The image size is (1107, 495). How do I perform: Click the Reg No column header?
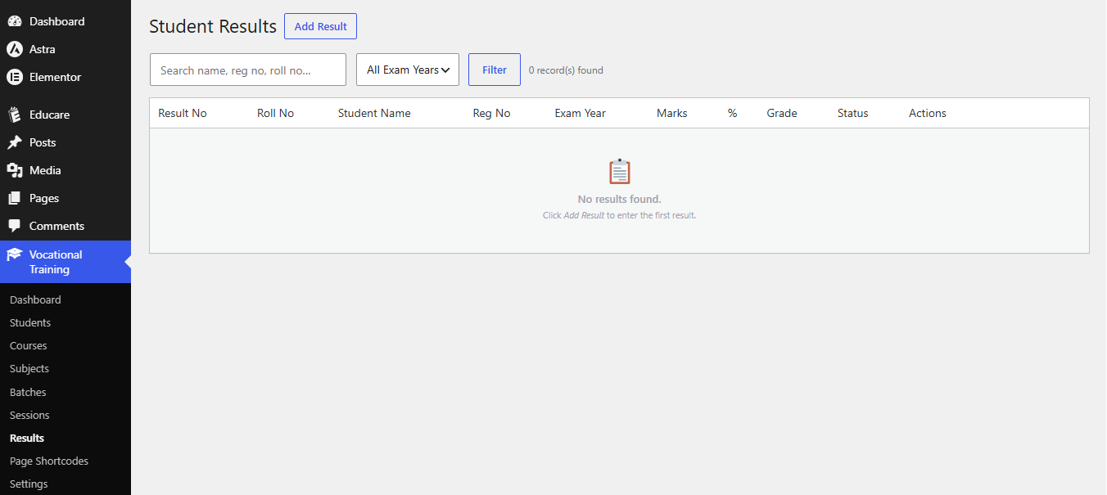coord(491,113)
